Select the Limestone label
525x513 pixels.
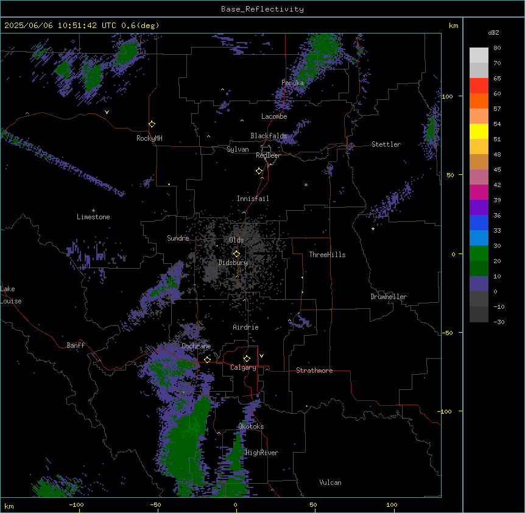pyautogui.click(x=93, y=217)
